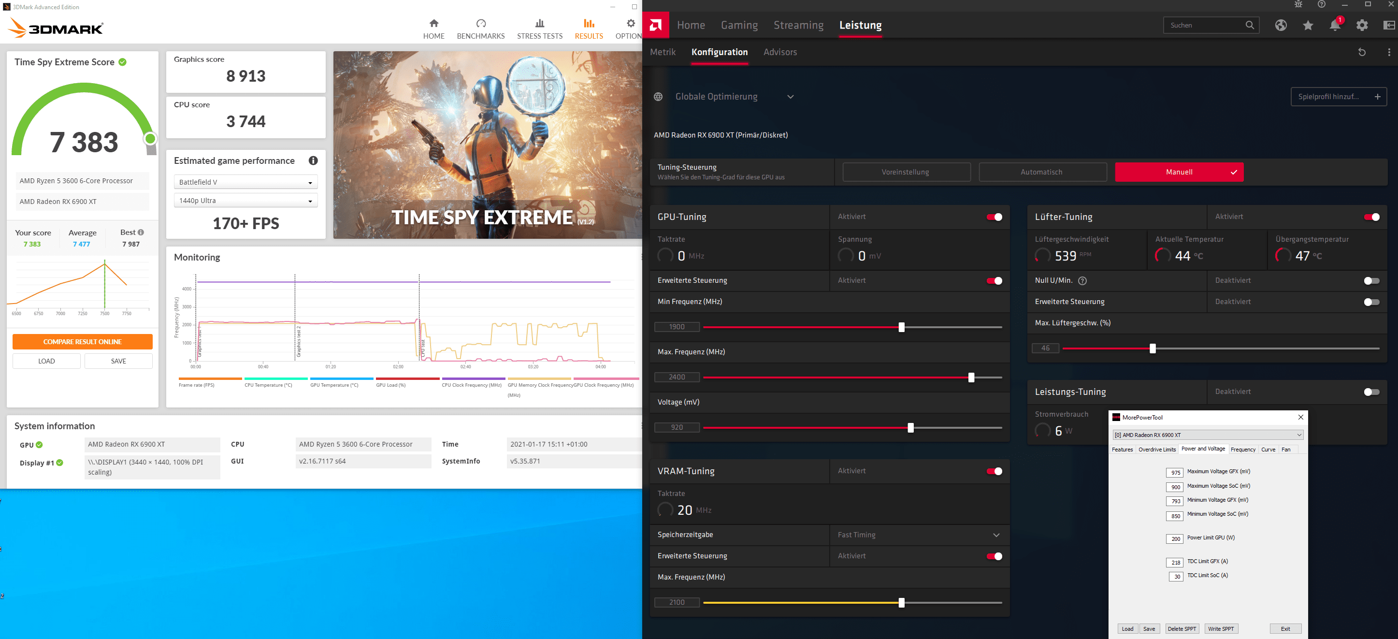Select the Curve tab in MorePowerTool
Screen dimensions: 1398x639
click(1268, 450)
